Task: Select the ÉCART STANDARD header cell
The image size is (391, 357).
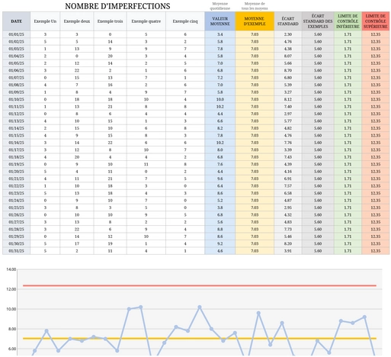Action: tap(288, 21)
